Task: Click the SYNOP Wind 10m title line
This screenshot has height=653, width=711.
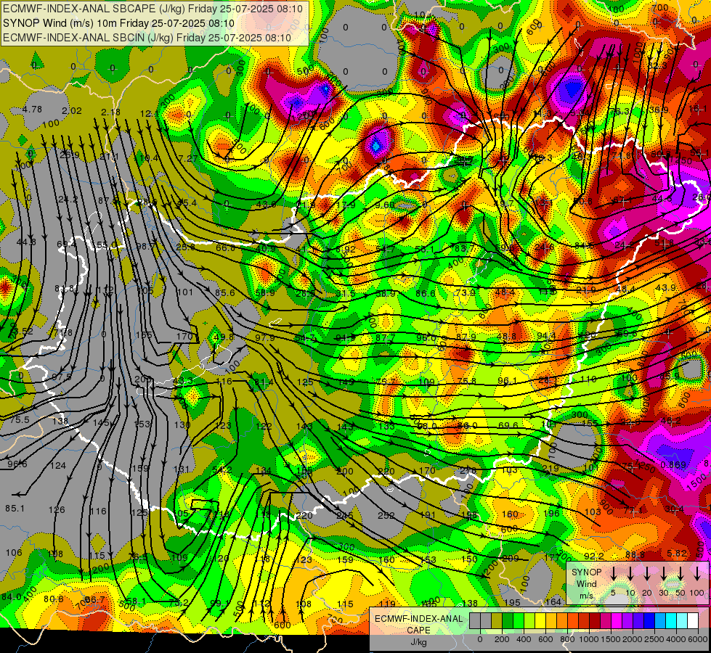Action: coord(119,23)
